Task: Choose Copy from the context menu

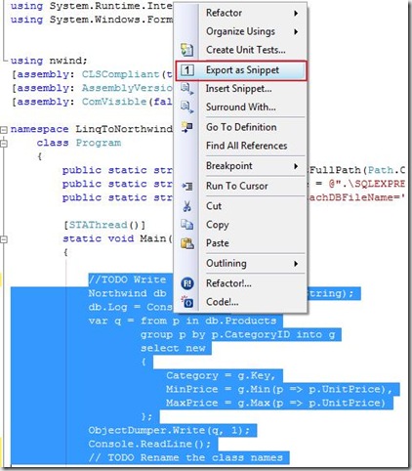Action: [240, 225]
